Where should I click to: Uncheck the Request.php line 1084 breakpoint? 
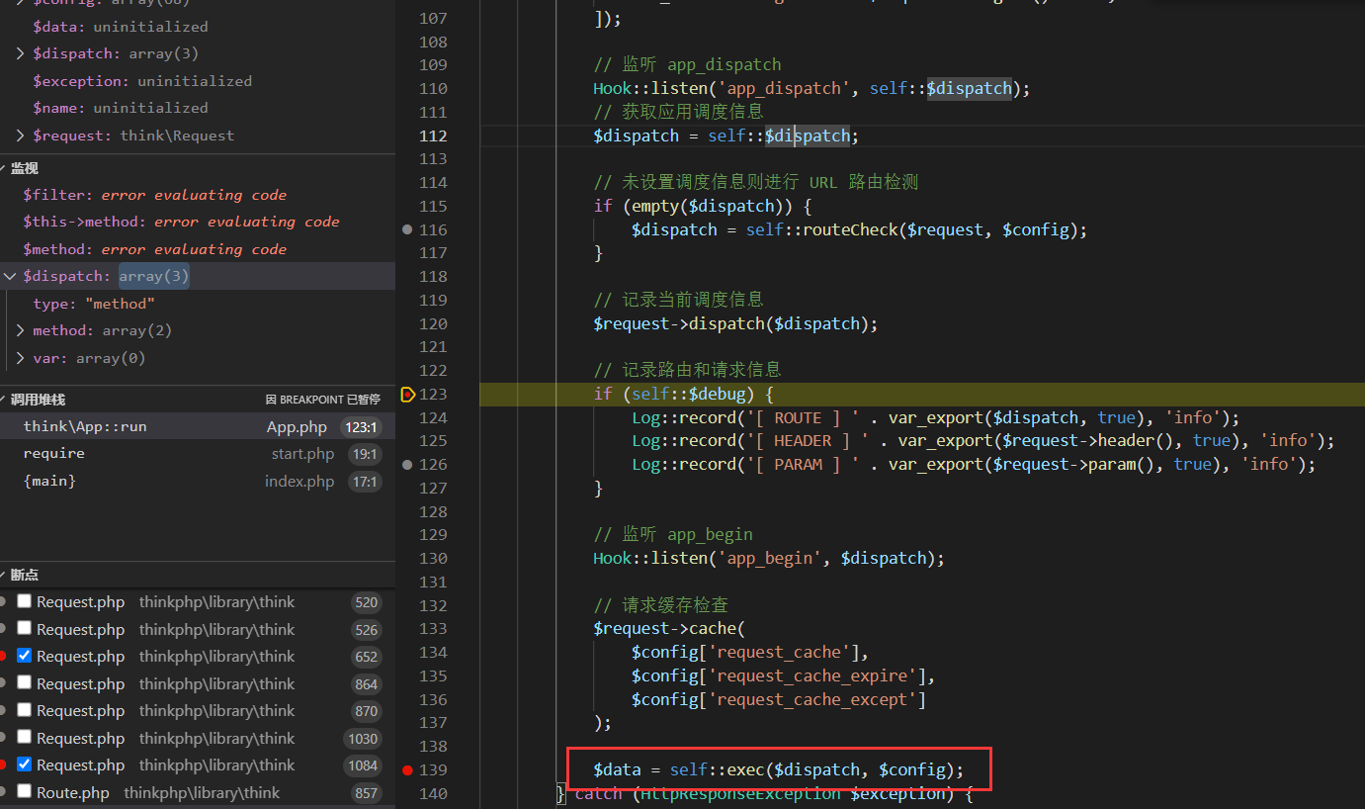click(25, 764)
